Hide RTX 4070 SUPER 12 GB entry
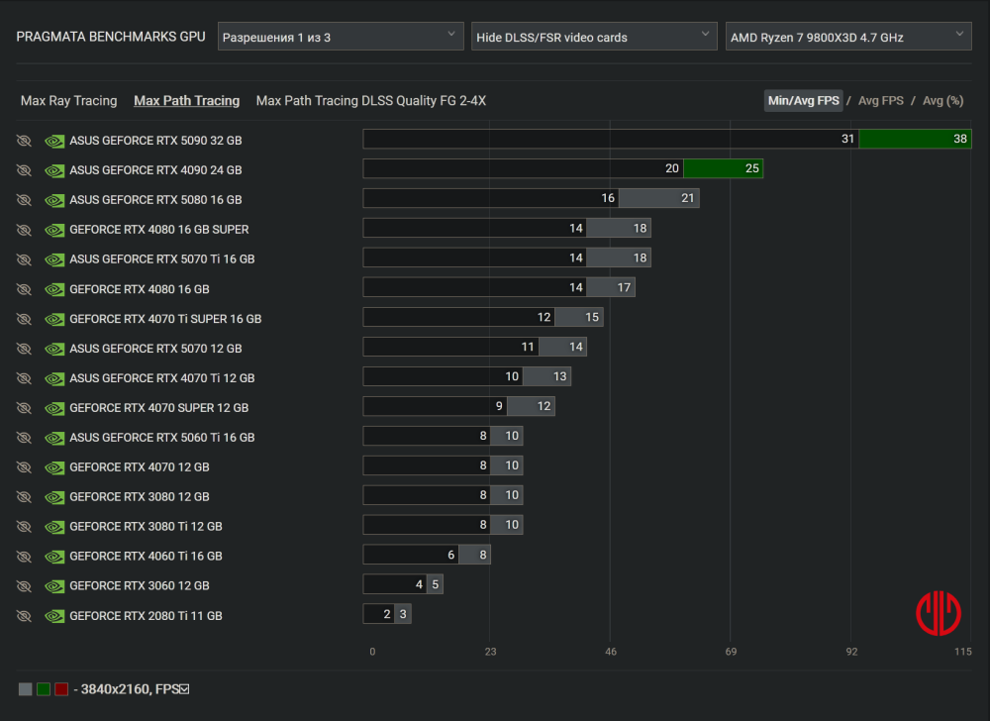Viewport: 990px width, 721px height. pyautogui.click(x=24, y=408)
